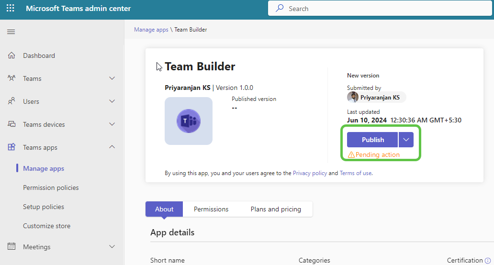Click the Categories label
This screenshot has width=494, height=265.
coord(314,260)
